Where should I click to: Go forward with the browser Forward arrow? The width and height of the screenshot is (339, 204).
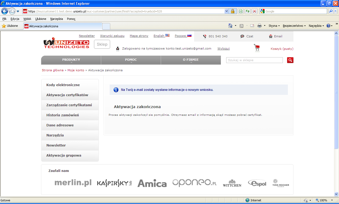pyautogui.click(x=12, y=11)
